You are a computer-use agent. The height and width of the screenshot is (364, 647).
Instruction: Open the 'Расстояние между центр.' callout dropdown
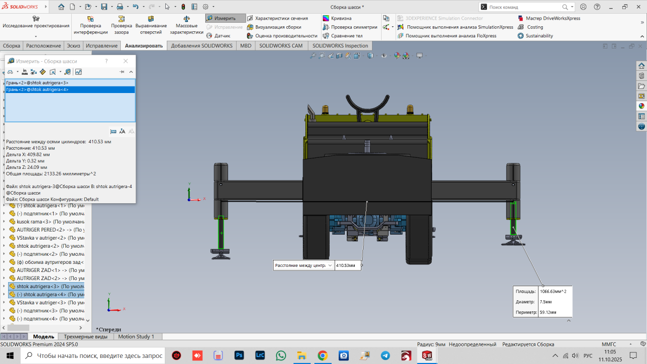click(330, 265)
